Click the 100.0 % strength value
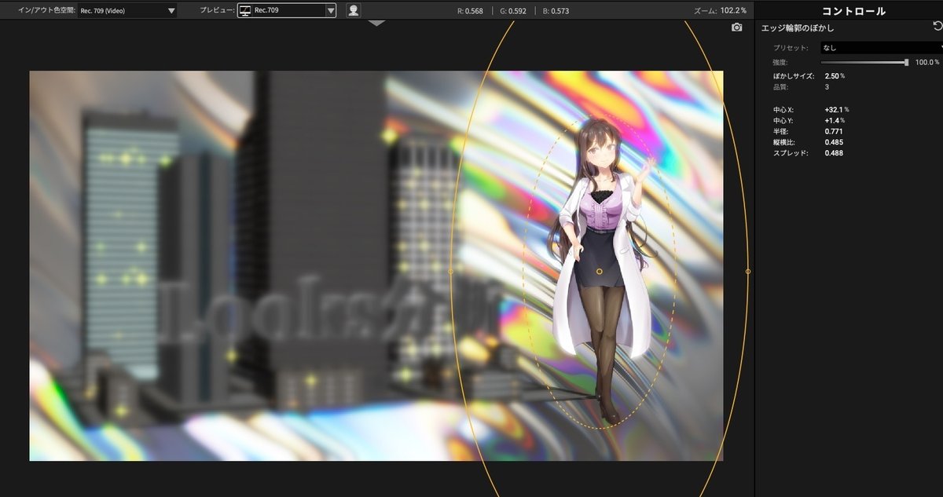The width and height of the screenshot is (943, 497). [927, 62]
